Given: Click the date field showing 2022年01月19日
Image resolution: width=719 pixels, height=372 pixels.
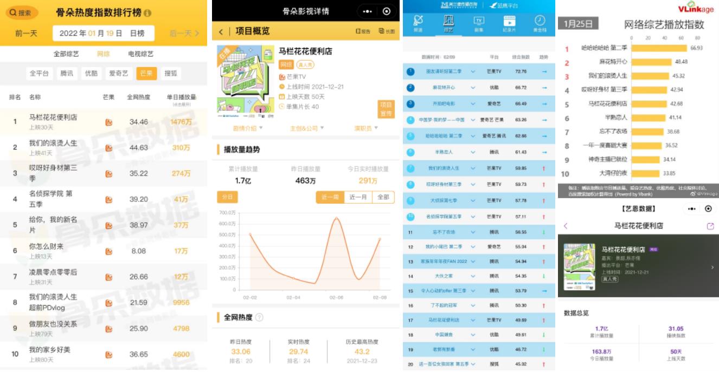Looking at the screenshot, I should pos(103,34).
